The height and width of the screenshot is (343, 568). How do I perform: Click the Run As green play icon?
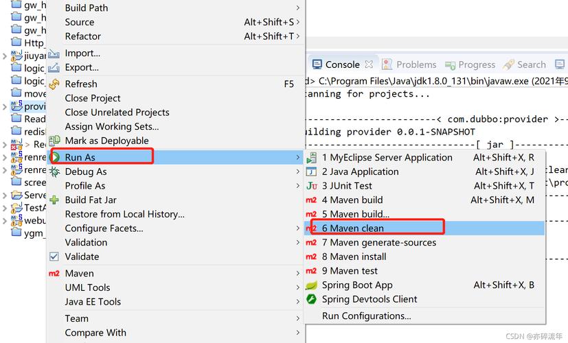55,157
